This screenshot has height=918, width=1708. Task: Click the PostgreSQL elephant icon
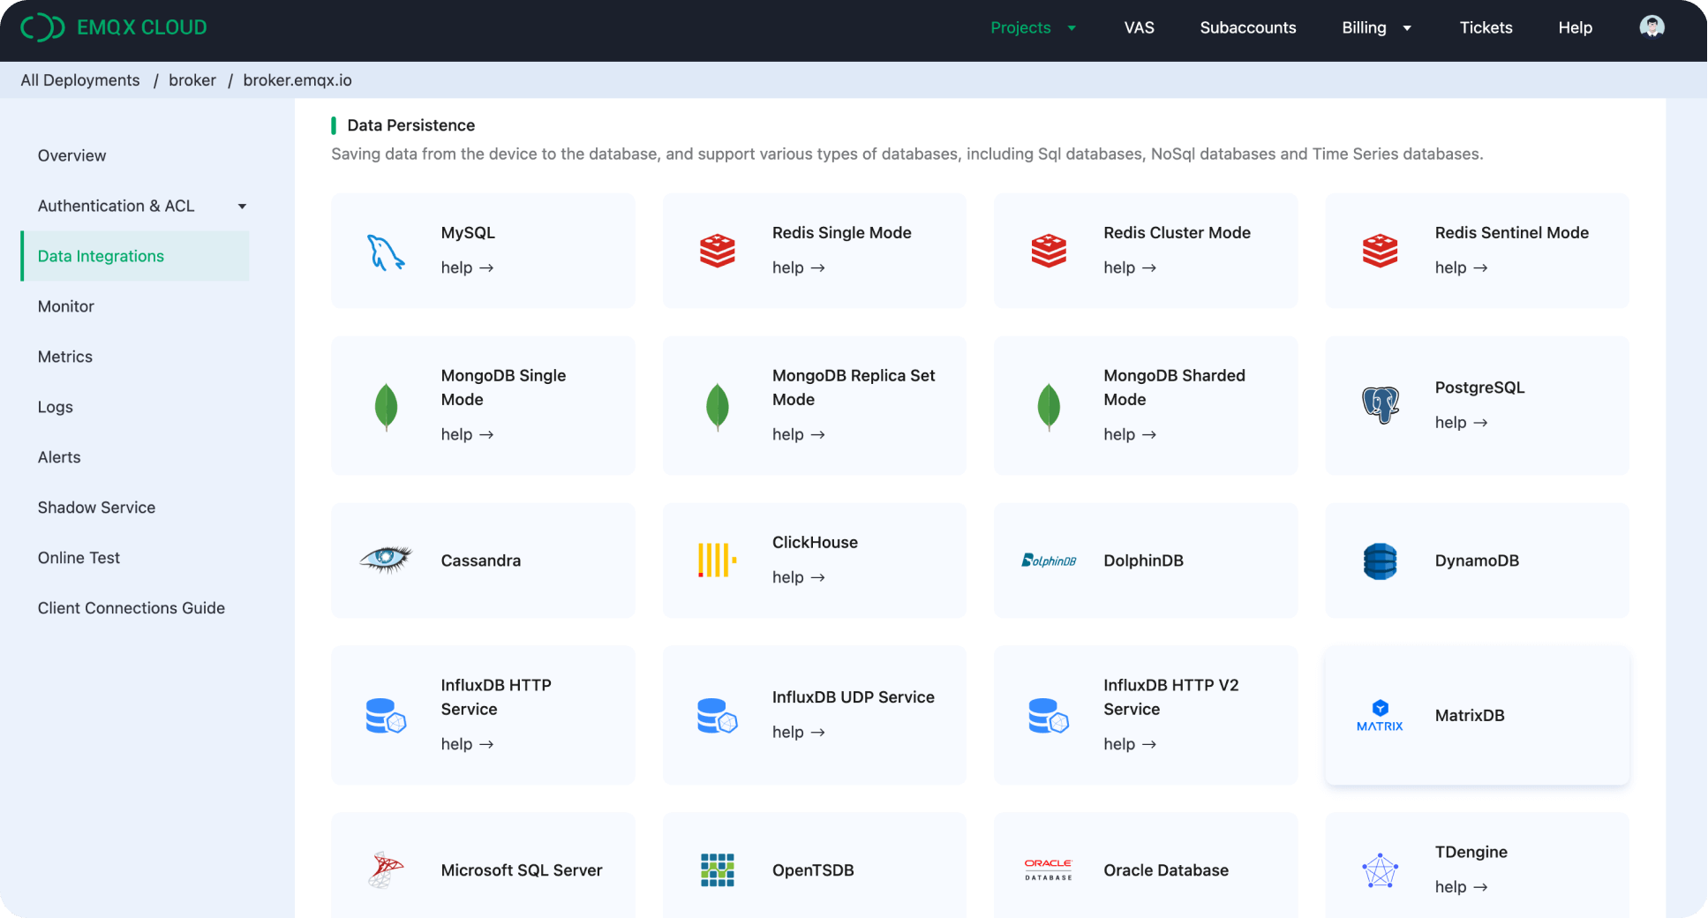(x=1381, y=405)
